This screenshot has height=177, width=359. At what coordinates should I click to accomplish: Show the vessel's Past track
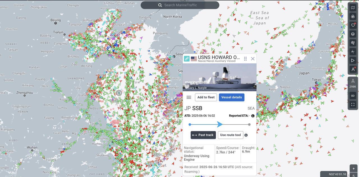pyautogui.click(x=203, y=135)
